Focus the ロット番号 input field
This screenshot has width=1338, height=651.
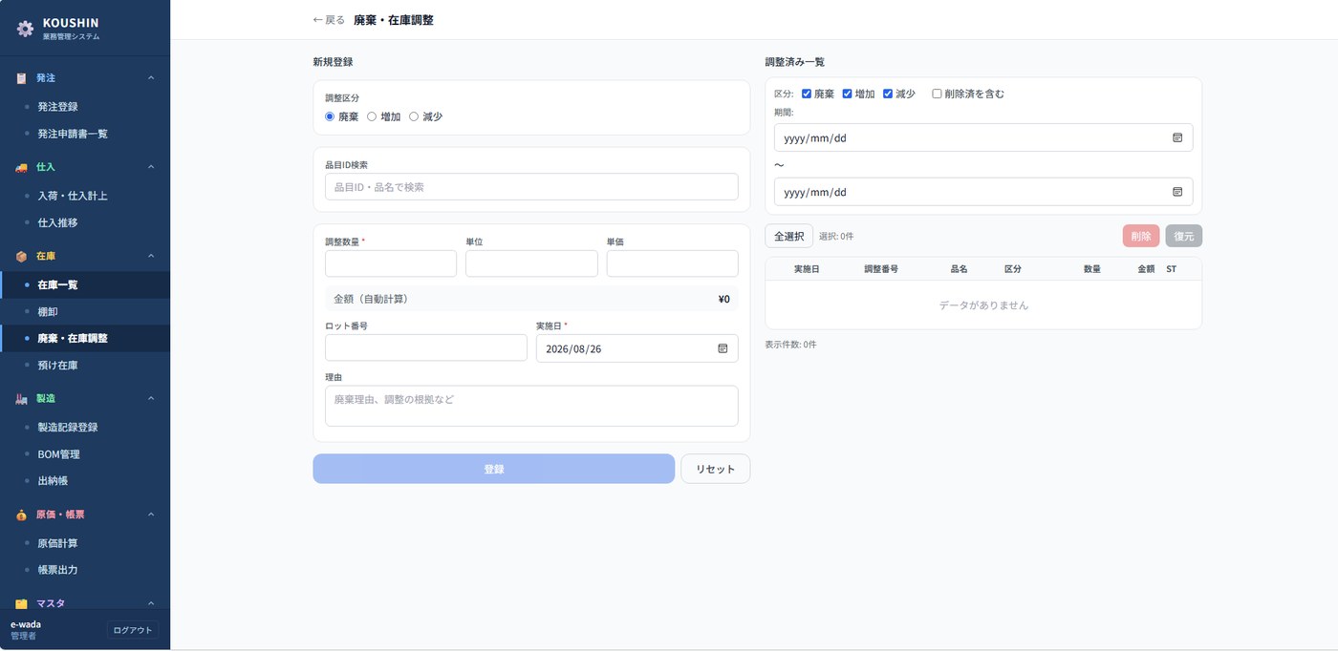pyautogui.click(x=426, y=347)
